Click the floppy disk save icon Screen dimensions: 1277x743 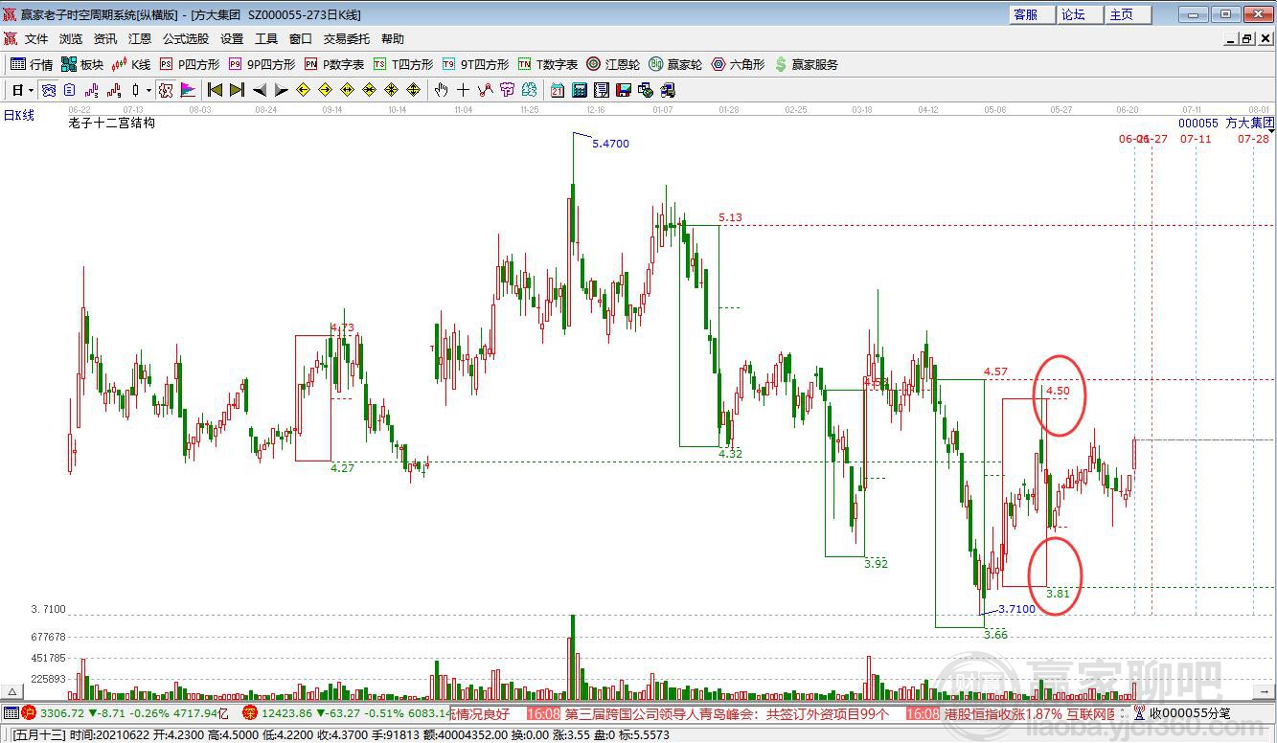(623, 90)
